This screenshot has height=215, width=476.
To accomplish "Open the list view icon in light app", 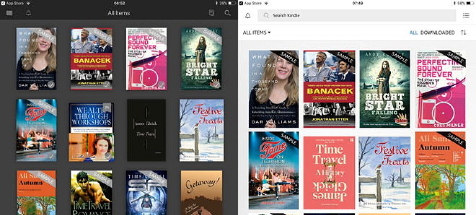I will coord(466,15).
